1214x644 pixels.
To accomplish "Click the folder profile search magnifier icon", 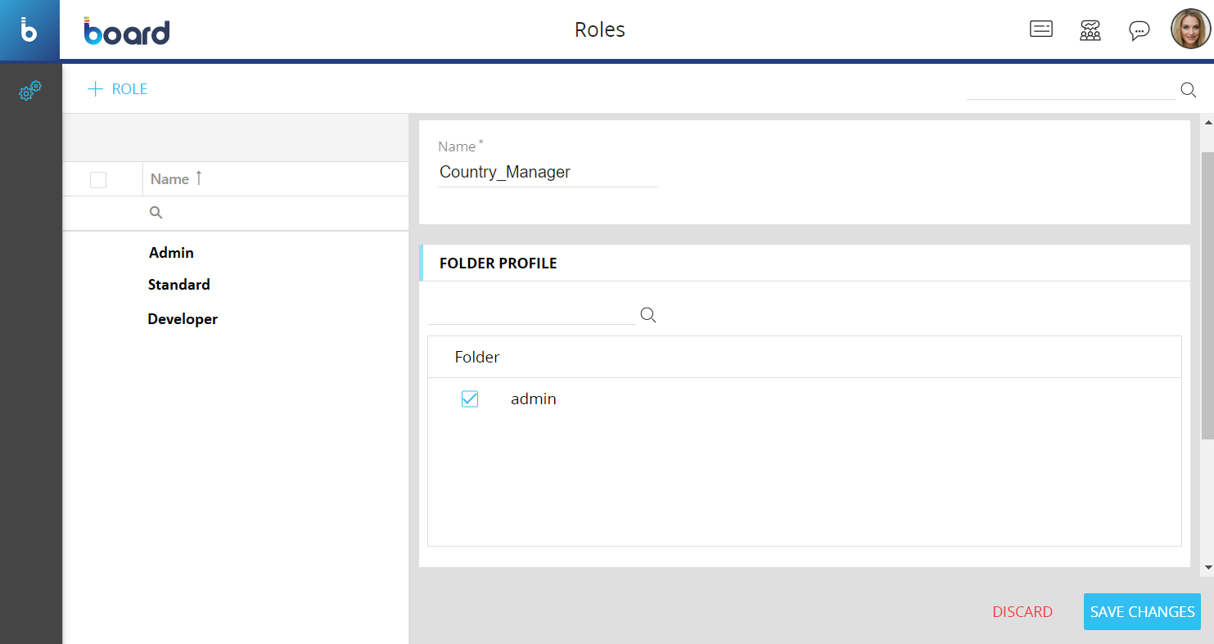I will point(648,315).
